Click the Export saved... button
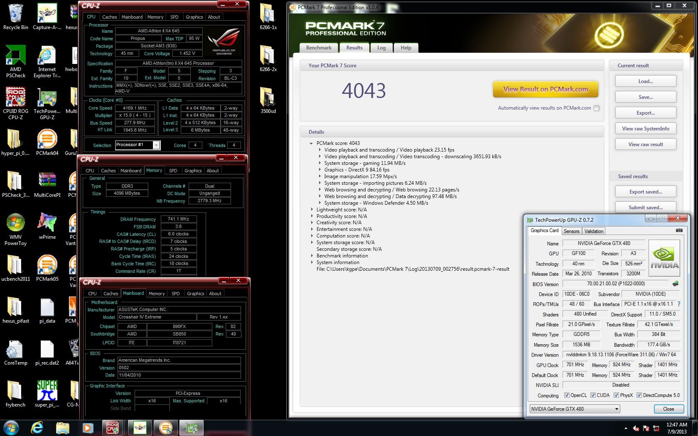This screenshot has height=436, width=698. (646, 192)
